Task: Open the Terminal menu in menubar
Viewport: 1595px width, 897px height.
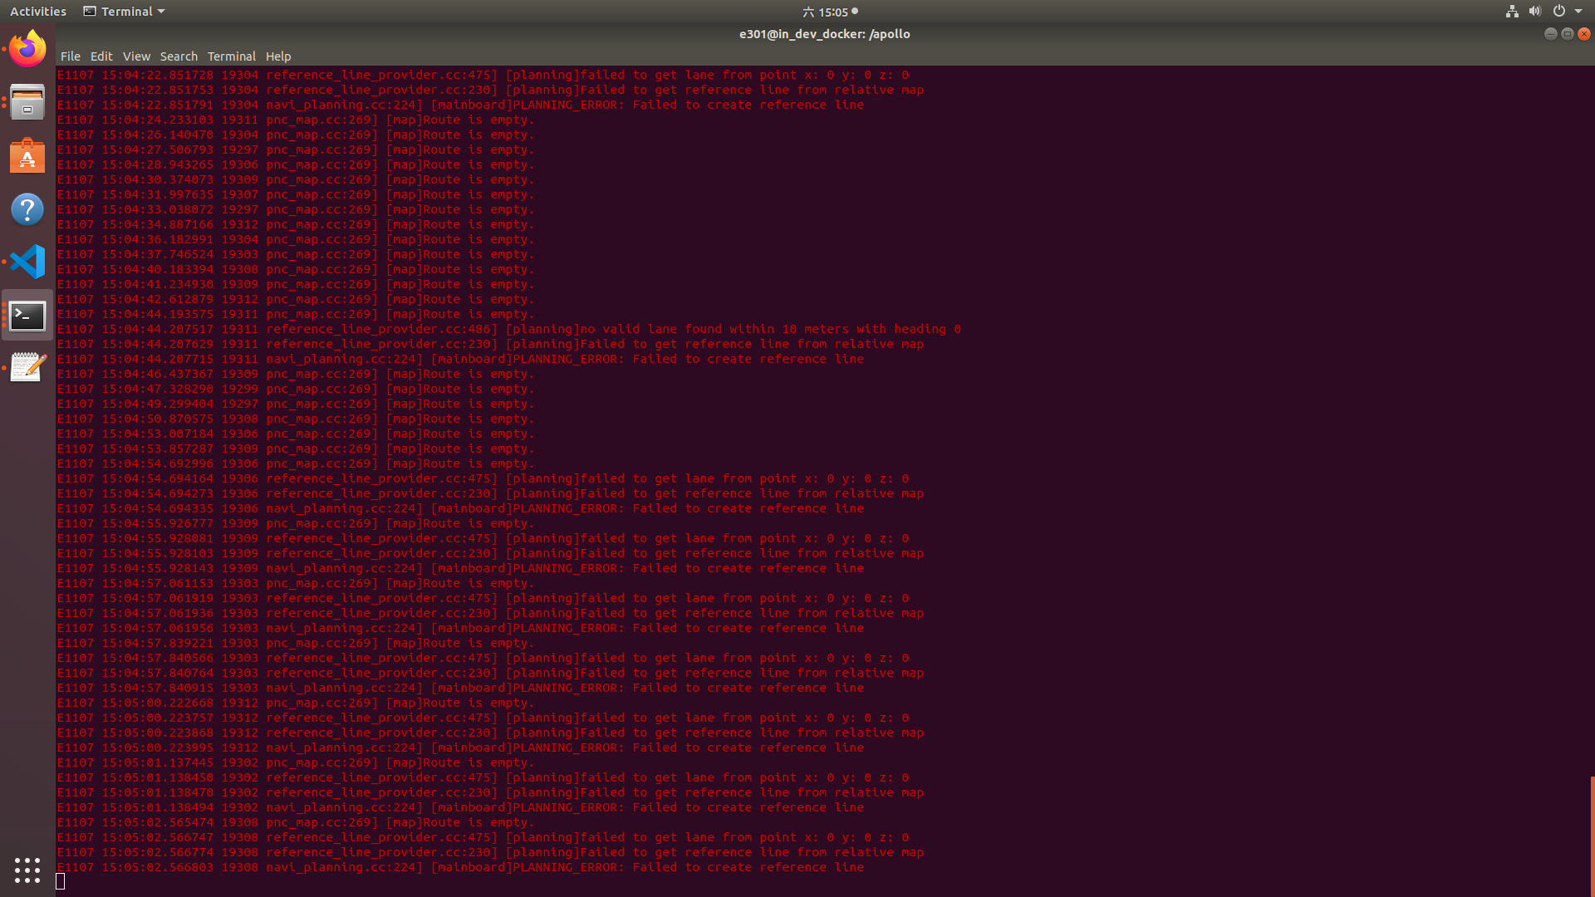Action: [x=232, y=56]
